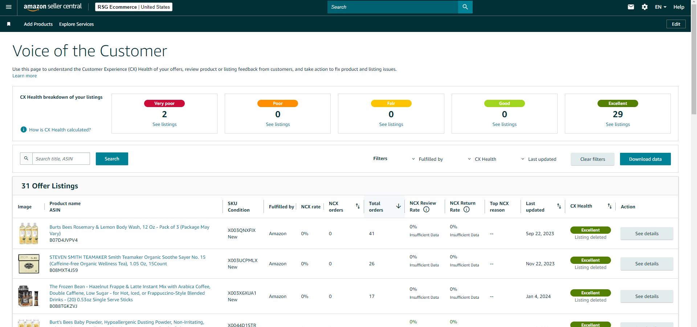Open the hamburger navigation menu
The image size is (697, 327).
pyautogui.click(x=9, y=7)
